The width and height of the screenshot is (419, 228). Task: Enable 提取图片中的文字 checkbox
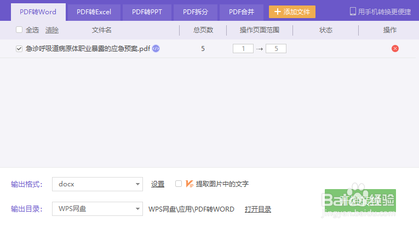click(179, 184)
